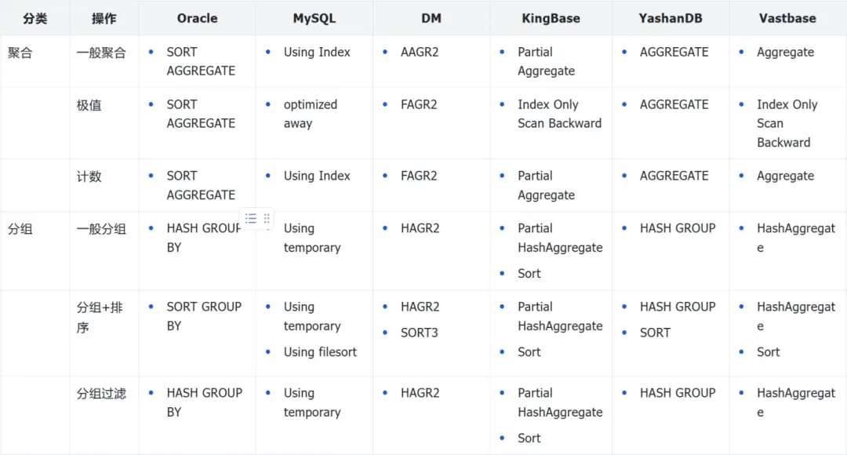Click the 聚合 category cell
The height and width of the screenshot is (455, 847).
20,53
